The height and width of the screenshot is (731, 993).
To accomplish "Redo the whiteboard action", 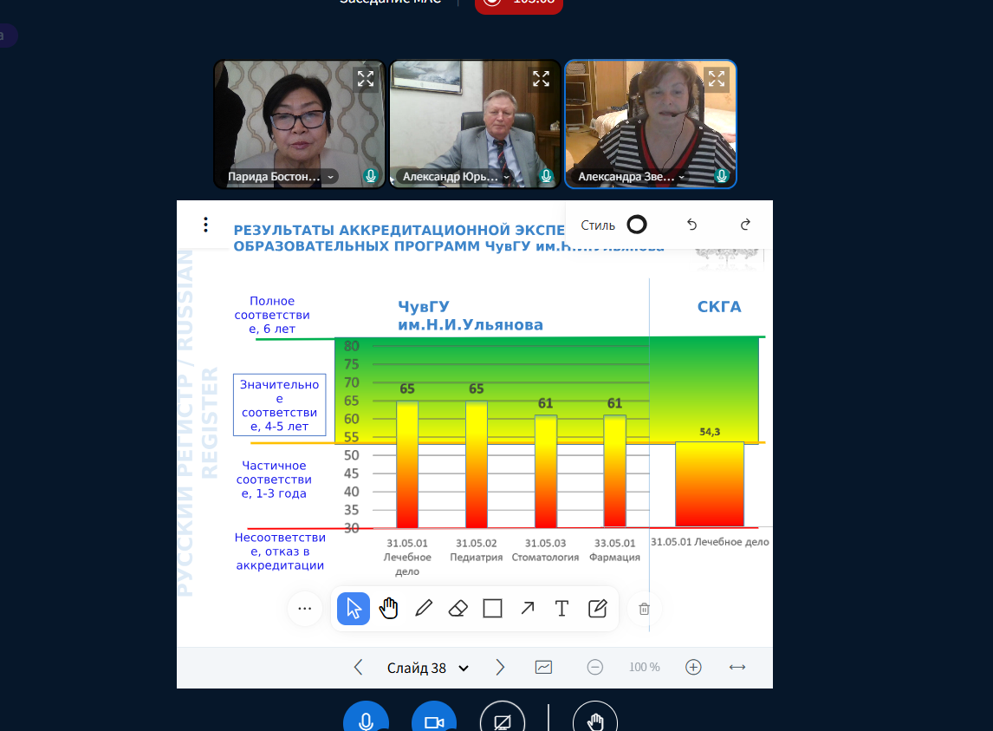I will (745, 225).
